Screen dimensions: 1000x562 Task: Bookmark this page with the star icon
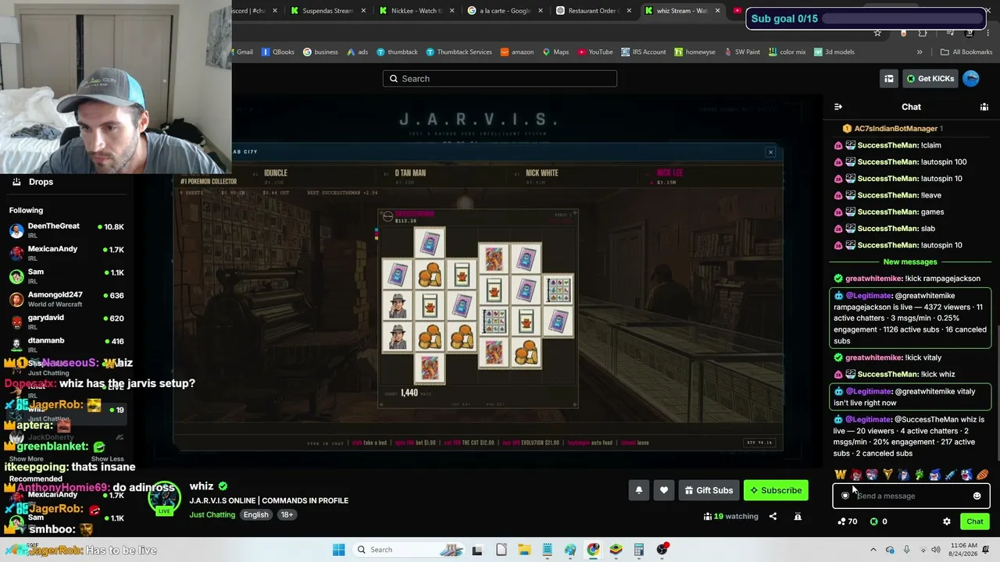877,33
